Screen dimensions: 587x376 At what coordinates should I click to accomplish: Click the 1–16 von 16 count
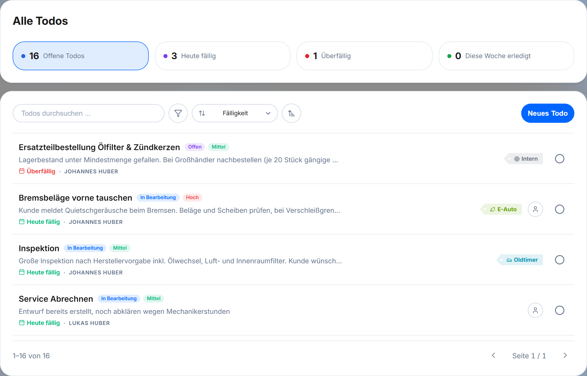pyautogui.click(x=31, y=356)
